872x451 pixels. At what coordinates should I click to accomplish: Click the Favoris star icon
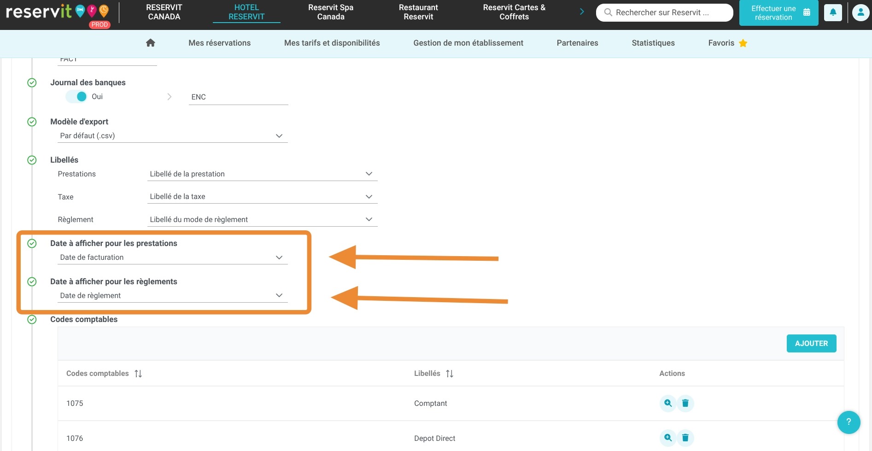(743, 43)
